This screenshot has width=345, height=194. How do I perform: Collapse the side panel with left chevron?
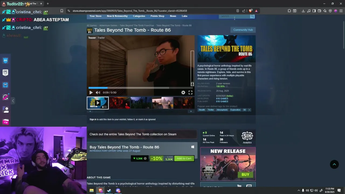click(x=13, y=101)
